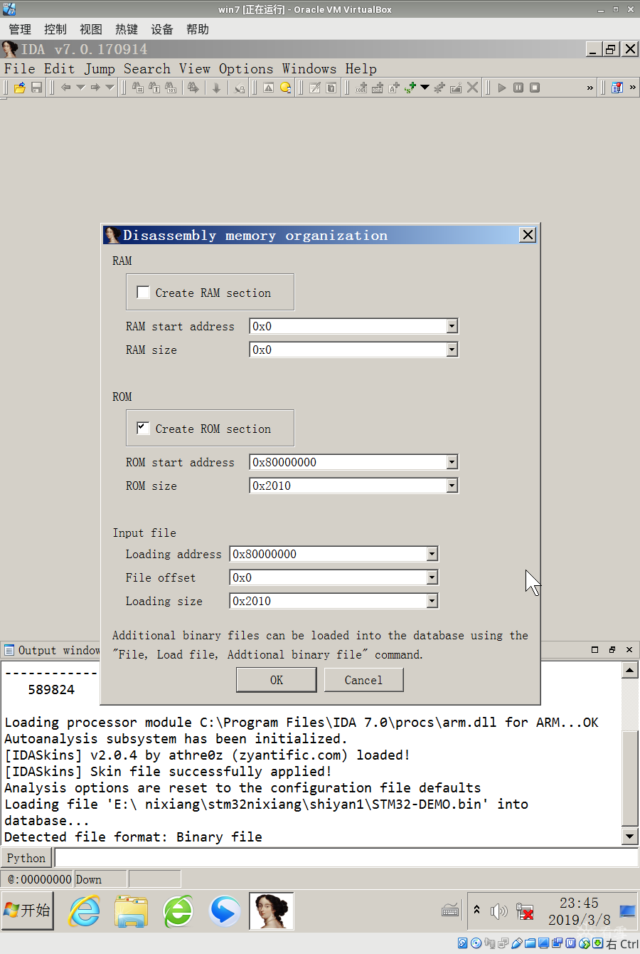Viewport: 640px width, 954px height.
Task: Click the red X cancel toolbar icon
Action: (472, 88)
